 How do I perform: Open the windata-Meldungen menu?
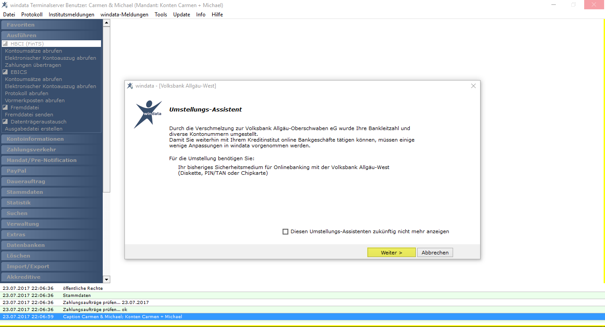124,15
